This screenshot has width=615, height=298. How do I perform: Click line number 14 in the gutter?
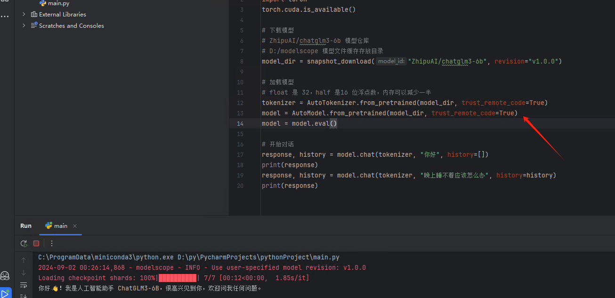[x=241, y=123]
